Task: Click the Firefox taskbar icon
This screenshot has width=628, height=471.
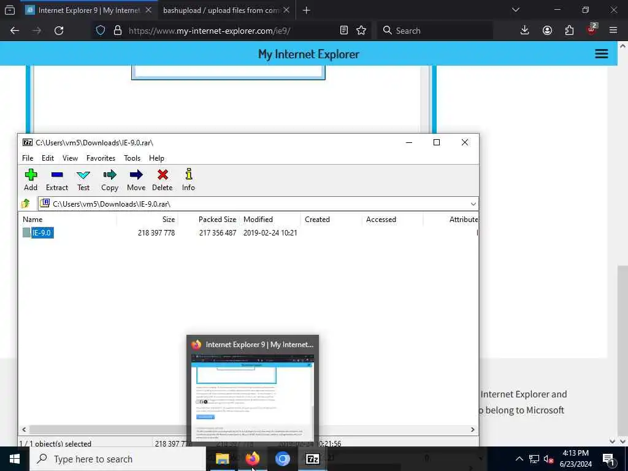Action: tap(252, 459)
